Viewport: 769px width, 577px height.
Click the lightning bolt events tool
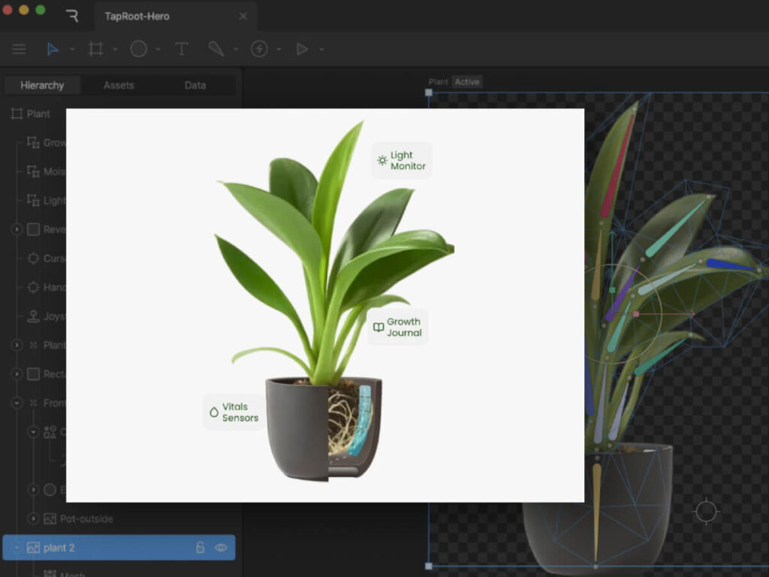pyautogui.click(x=259, y=50)
